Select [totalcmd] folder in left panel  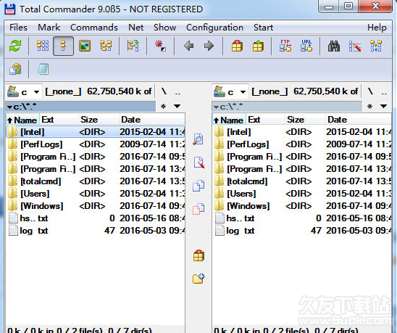tap(95, 181)
